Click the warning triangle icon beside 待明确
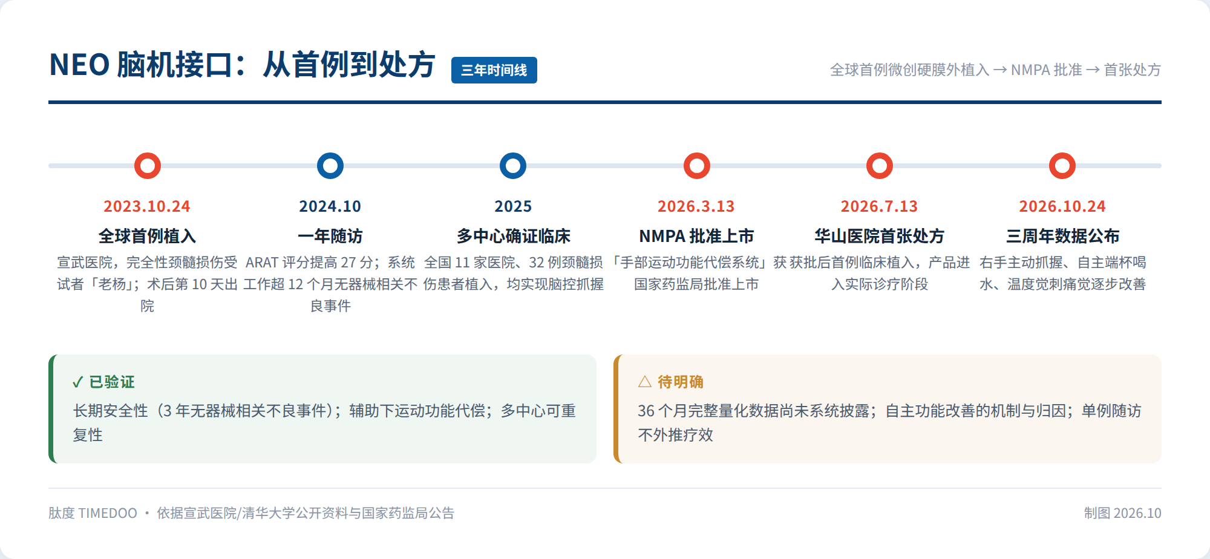The image size is (1210, 559). 645,382
